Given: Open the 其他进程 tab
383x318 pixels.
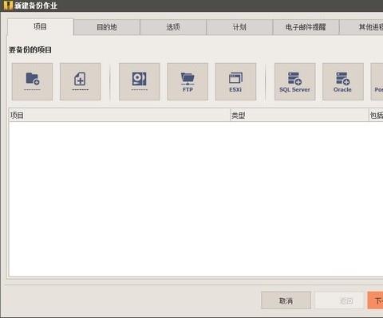Looking at the screenshot, I should [361, 27].
